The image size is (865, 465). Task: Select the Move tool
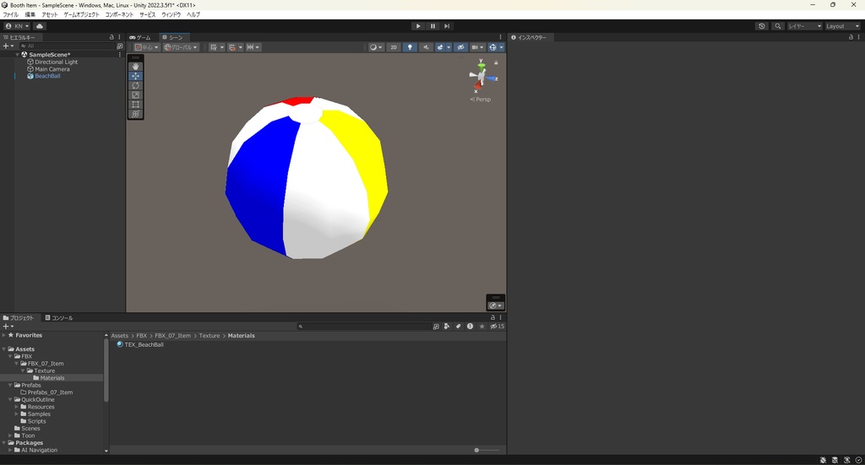point(135,76)
